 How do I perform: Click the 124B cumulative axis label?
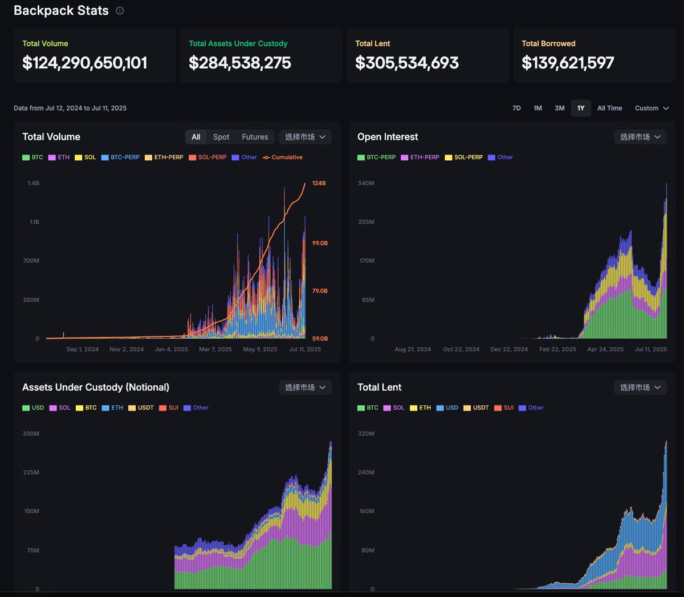[319, 183]
